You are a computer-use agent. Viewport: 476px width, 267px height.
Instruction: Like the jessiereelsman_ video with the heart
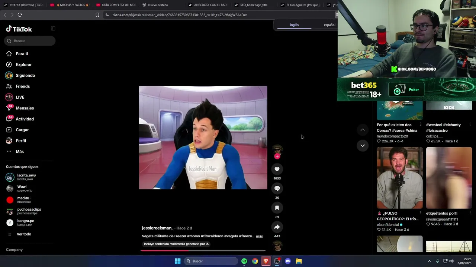[277, 169]
